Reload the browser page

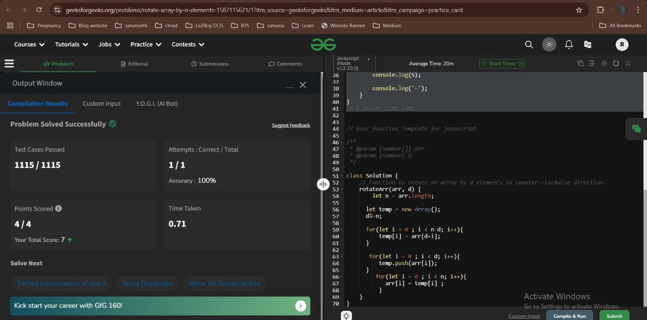(39, 10)
